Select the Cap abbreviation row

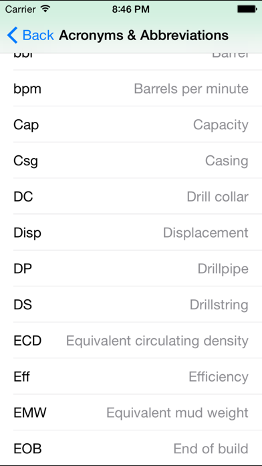[131, 125]
